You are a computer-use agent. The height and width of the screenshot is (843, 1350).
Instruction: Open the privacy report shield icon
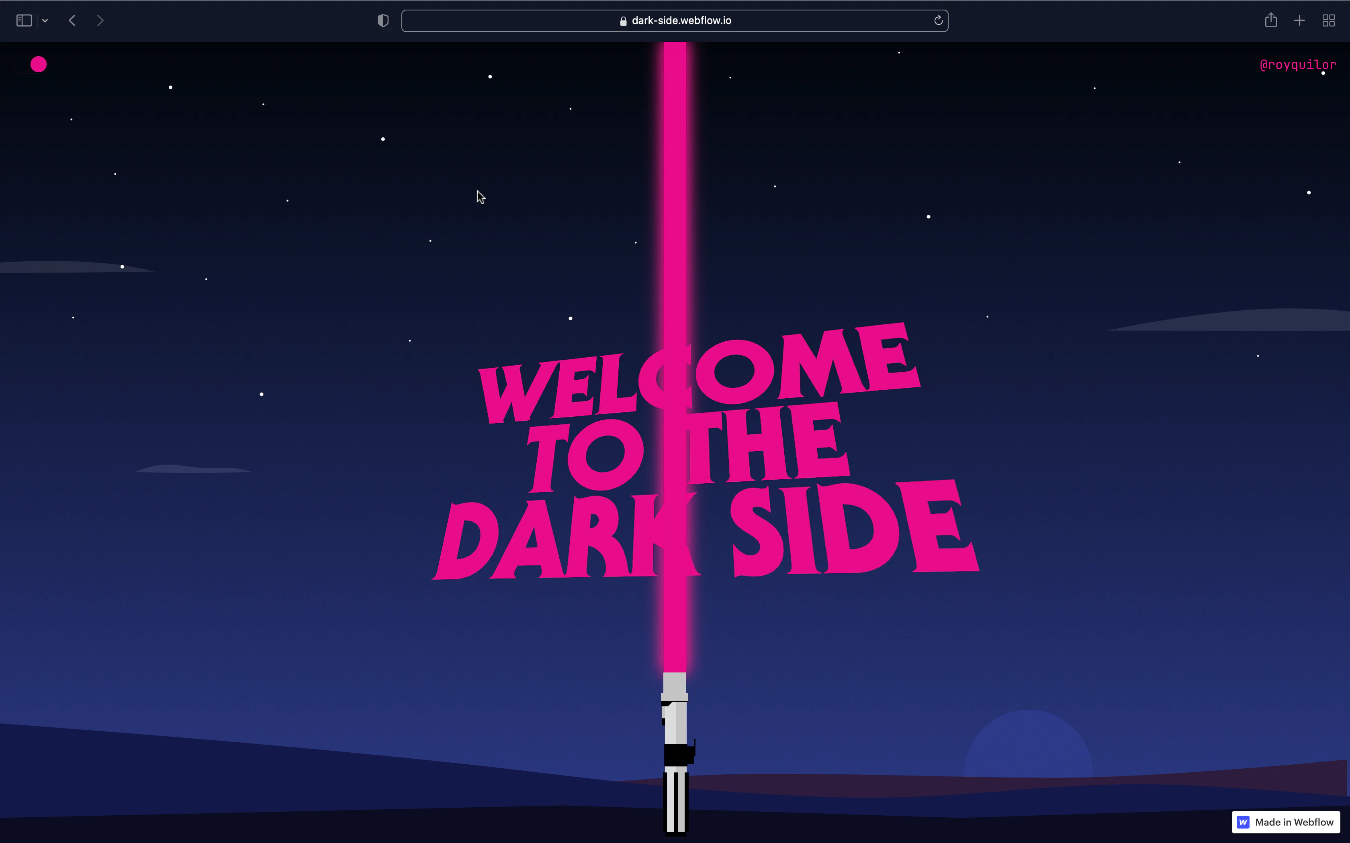[x=382, y=20]
